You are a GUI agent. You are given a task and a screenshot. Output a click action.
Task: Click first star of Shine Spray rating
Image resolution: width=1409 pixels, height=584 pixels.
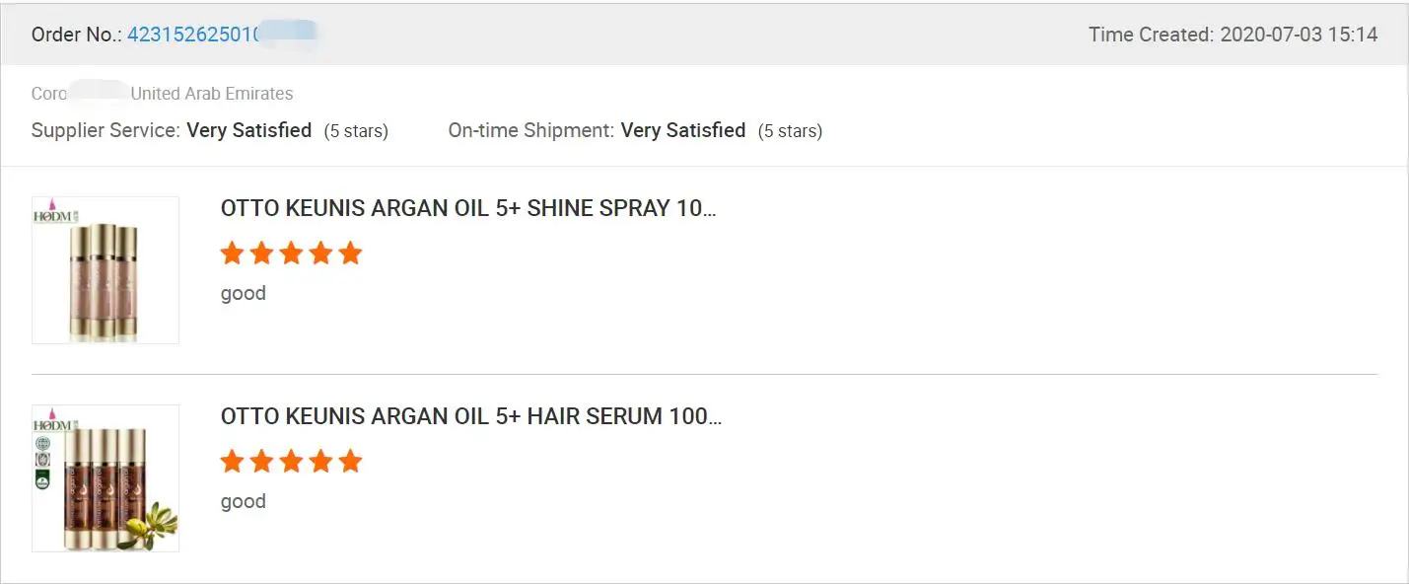232,254
